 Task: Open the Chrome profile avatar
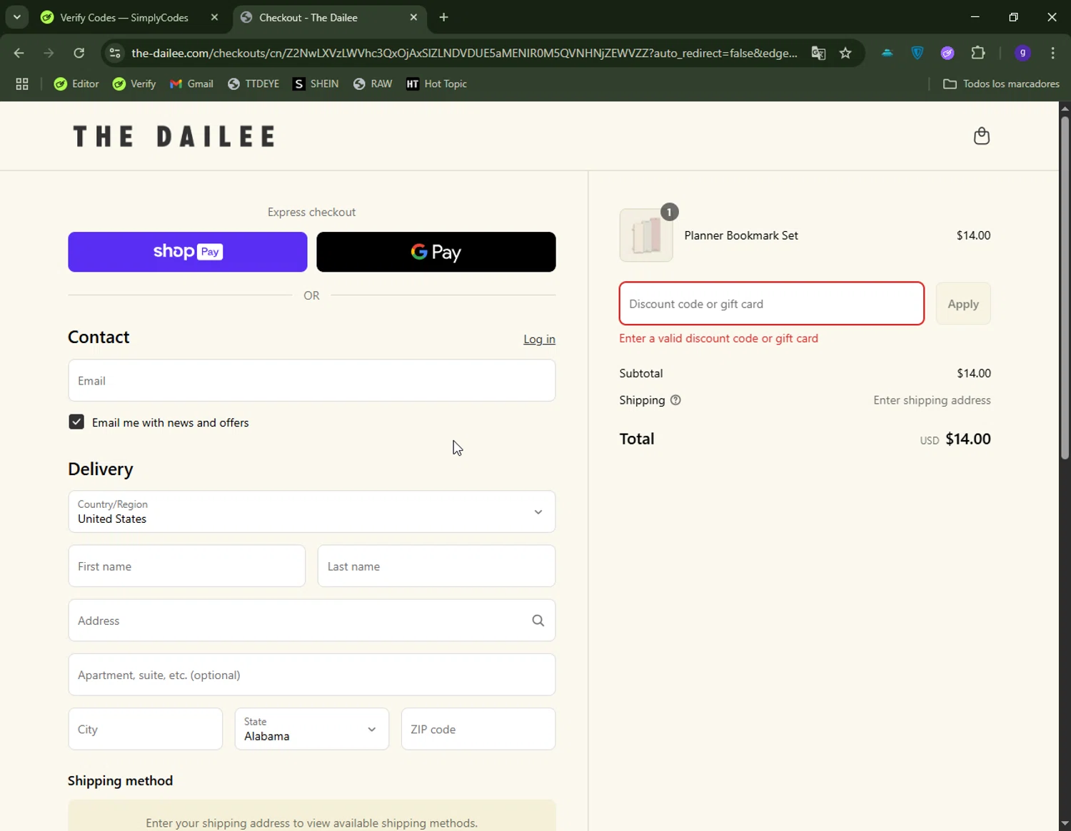tap(1022, 53)
